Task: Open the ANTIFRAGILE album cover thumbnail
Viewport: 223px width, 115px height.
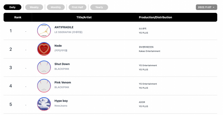Action: coord(44,31)
